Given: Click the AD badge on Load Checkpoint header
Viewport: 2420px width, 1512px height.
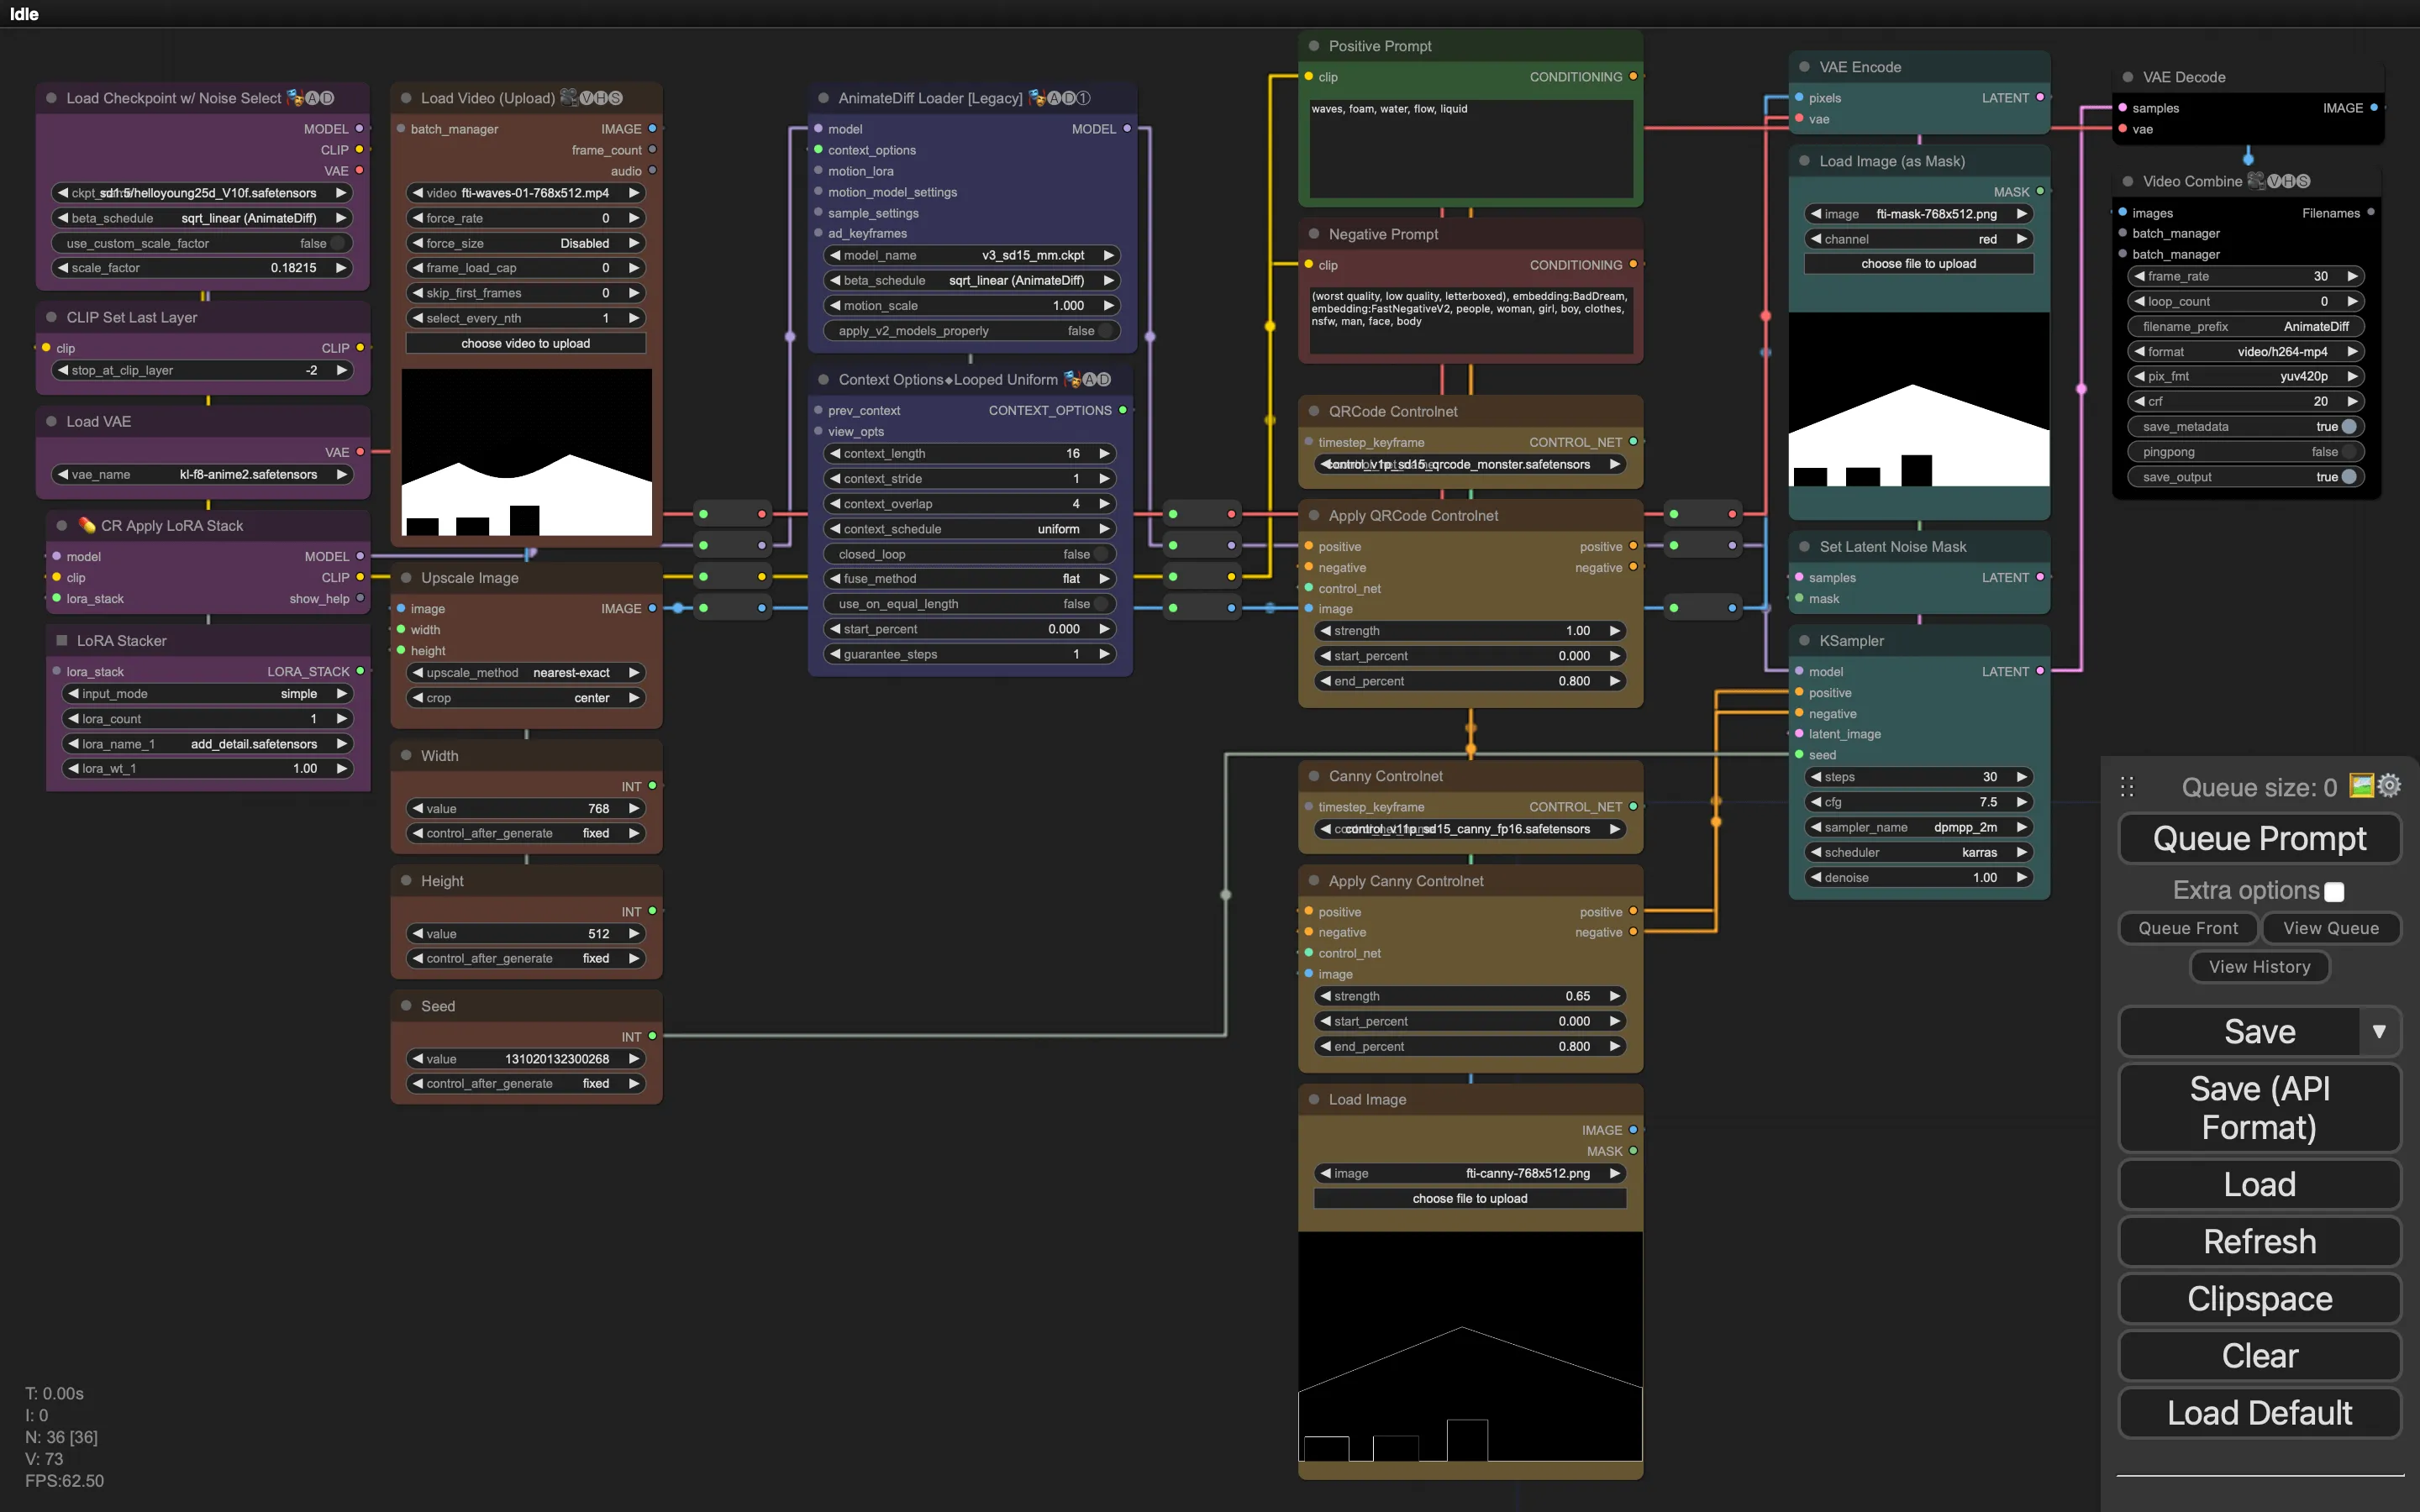Looking at the screenshot, I should tap(320, 97).
